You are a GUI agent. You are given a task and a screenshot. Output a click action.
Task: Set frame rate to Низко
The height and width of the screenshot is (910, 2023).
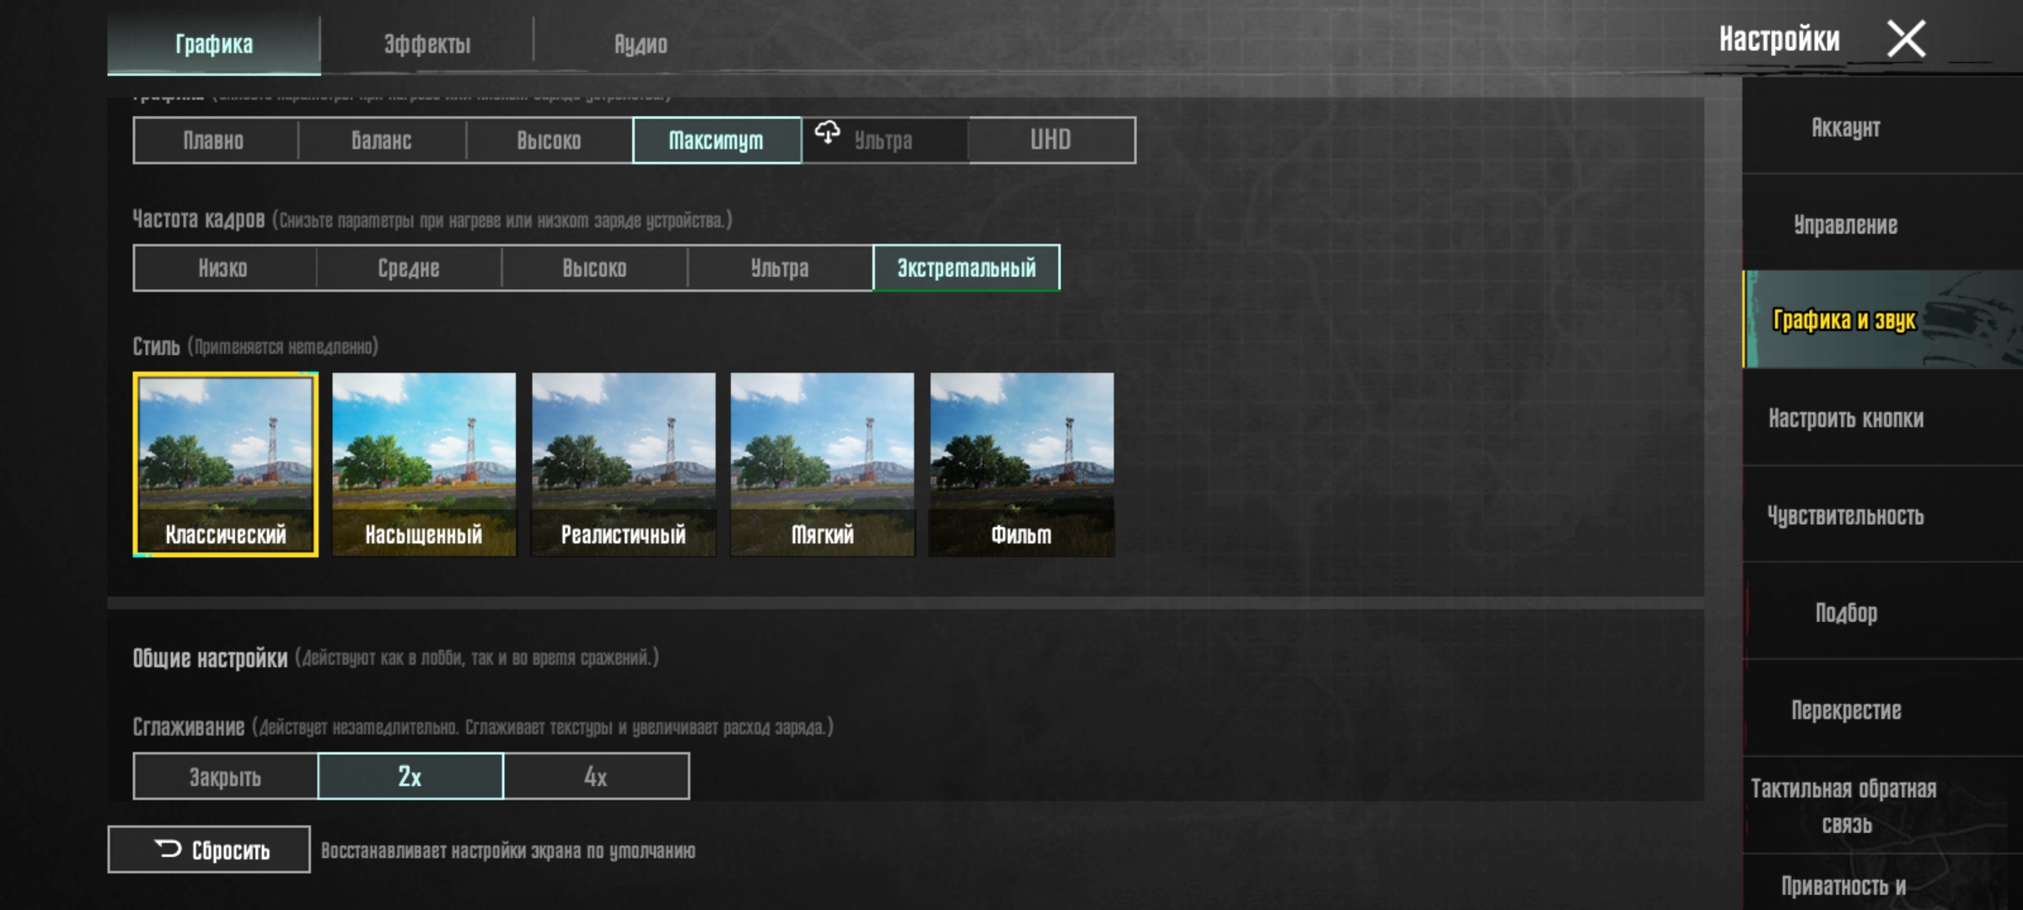[x=223, y=269]
